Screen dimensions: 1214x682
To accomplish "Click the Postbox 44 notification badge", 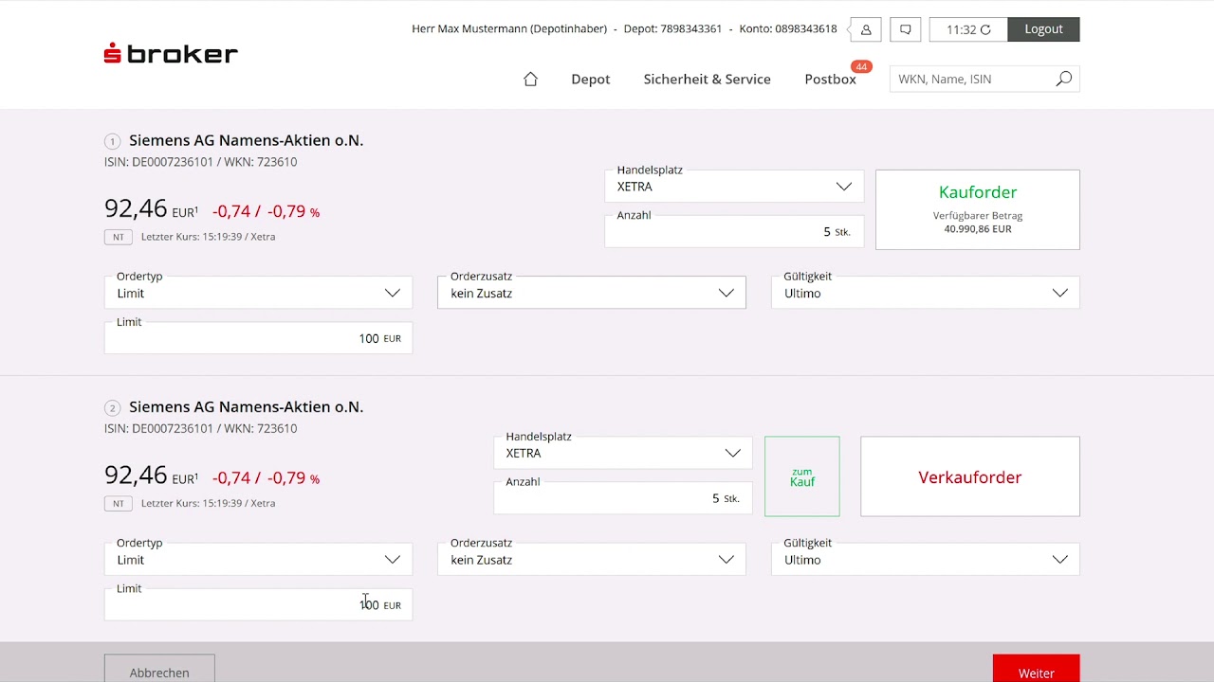I will pyautogui.click(x=861, y=66).
